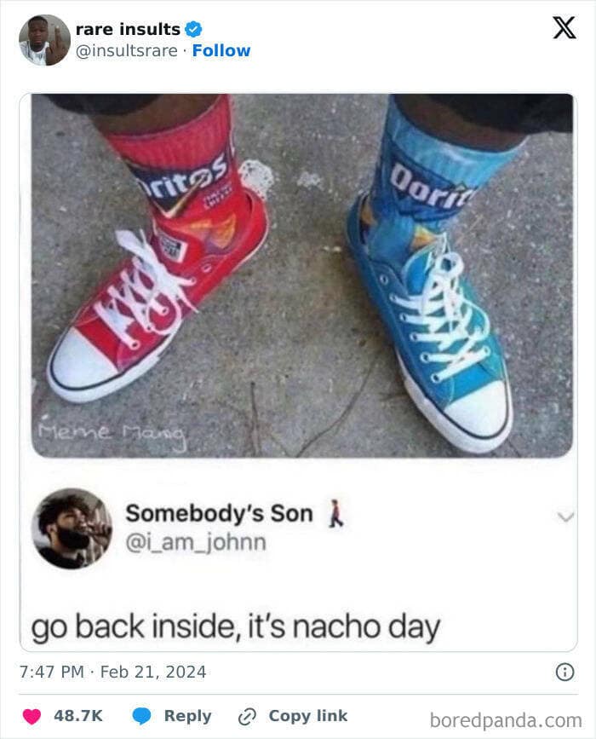Viewport: 596px width, 739px height.
Task: Open the @insultsrare handle
Action: click(x=127, y=50)
